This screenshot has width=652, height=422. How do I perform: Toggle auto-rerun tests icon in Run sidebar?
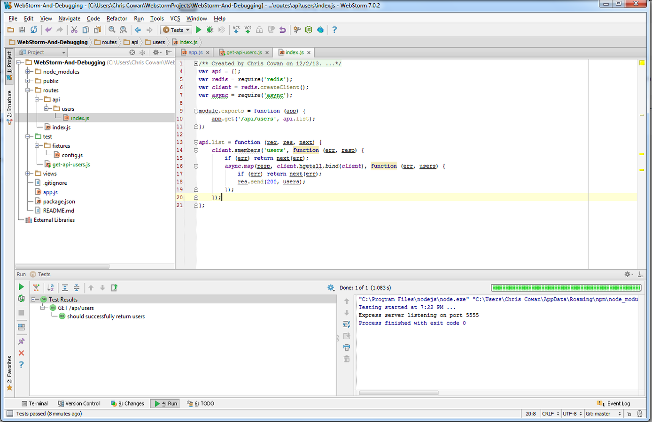pyautogui.click(x=21, y=298)
